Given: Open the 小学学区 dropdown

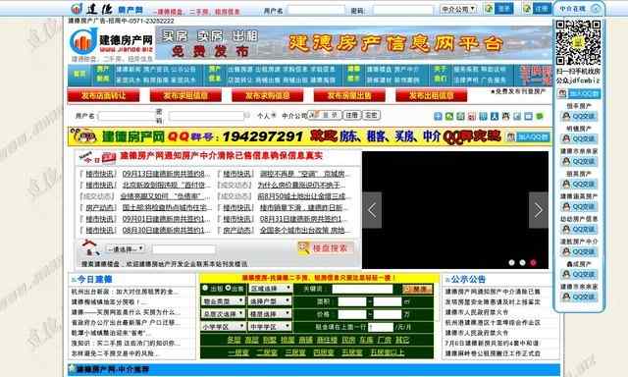Looking at the screenshot, I should pos(223,327).
